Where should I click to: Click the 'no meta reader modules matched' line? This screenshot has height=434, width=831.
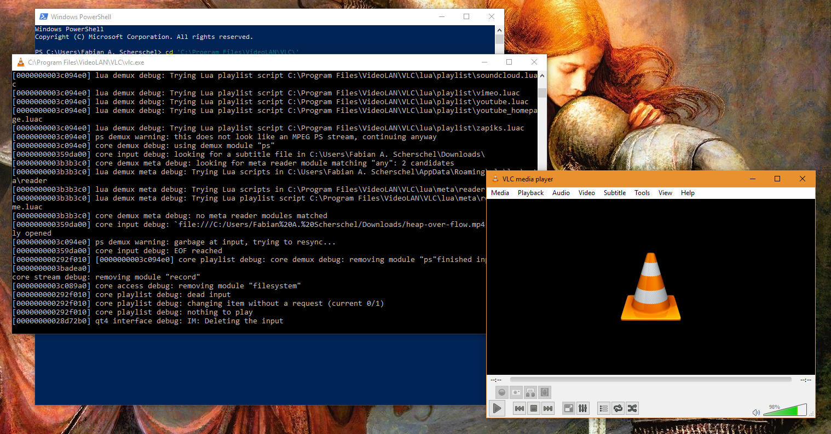(x=170, y=216)
